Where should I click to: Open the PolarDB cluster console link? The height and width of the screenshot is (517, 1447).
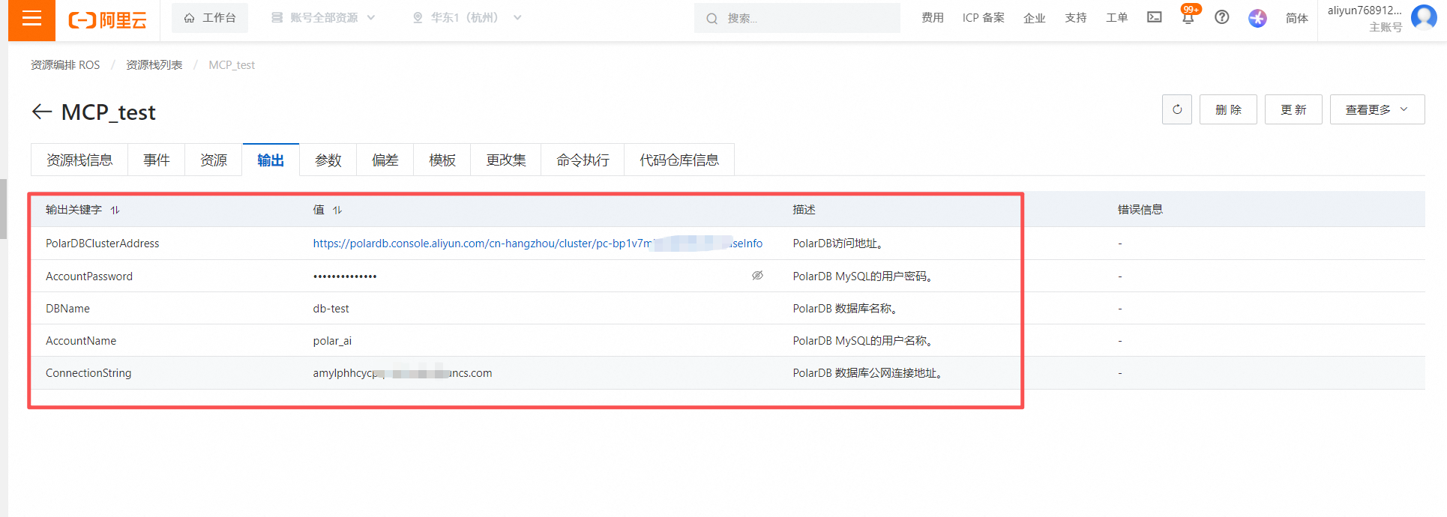[538, 244]
